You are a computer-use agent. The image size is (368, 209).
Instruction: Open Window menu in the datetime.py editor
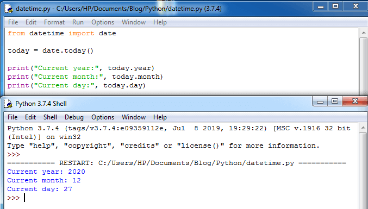[134, 22]
